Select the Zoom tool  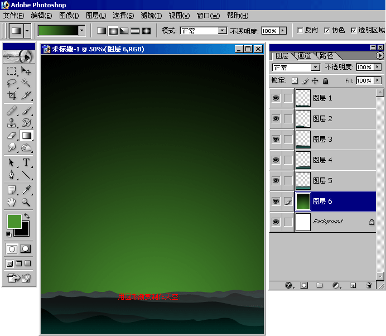26,202
